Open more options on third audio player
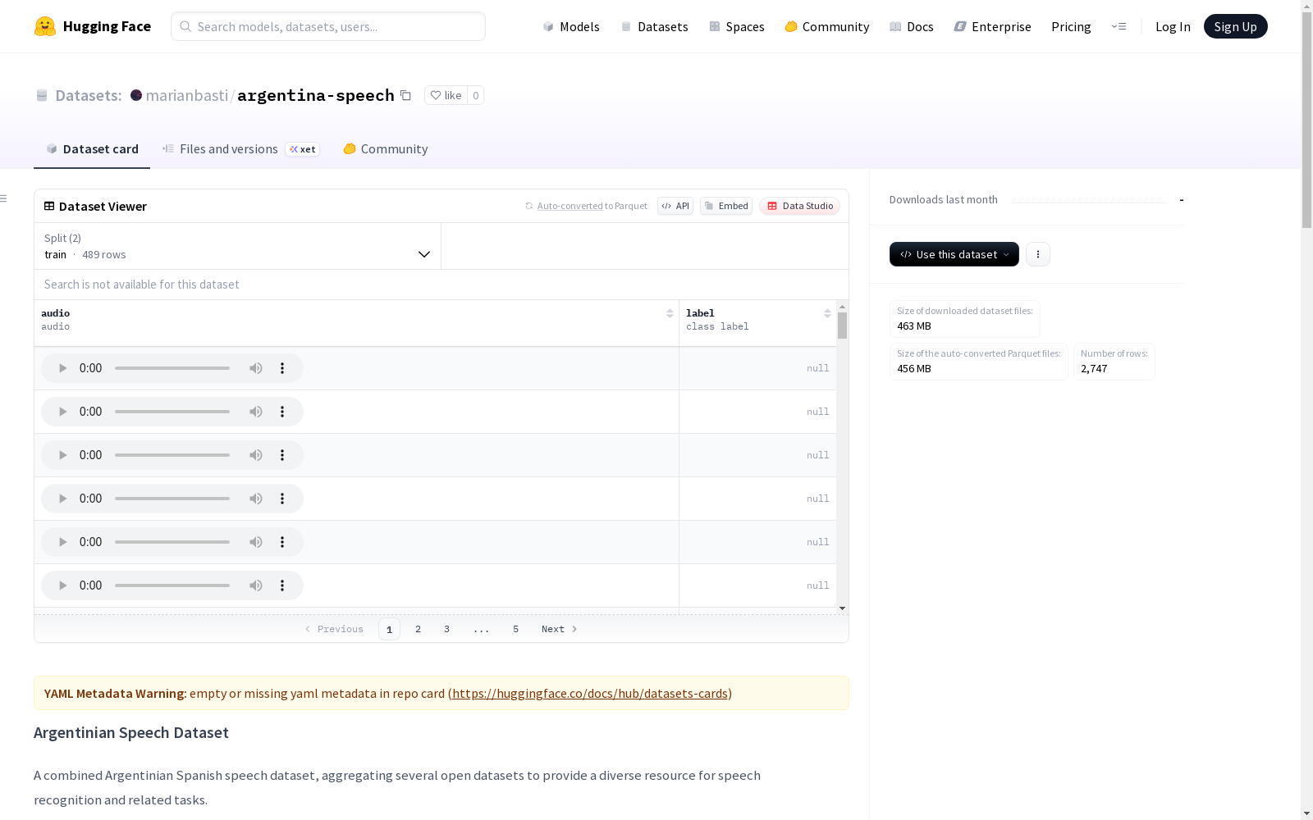Image resolution: width=1313 pixels, height=820 pixels. (x=282, y=455)
